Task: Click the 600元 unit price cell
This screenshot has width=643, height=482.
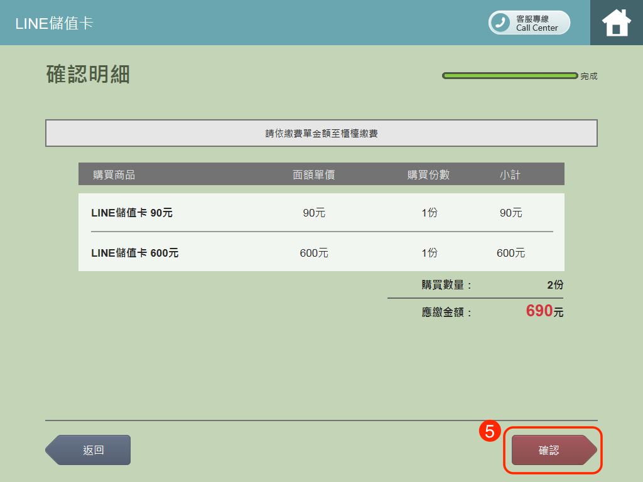Action: coord(314,253)
